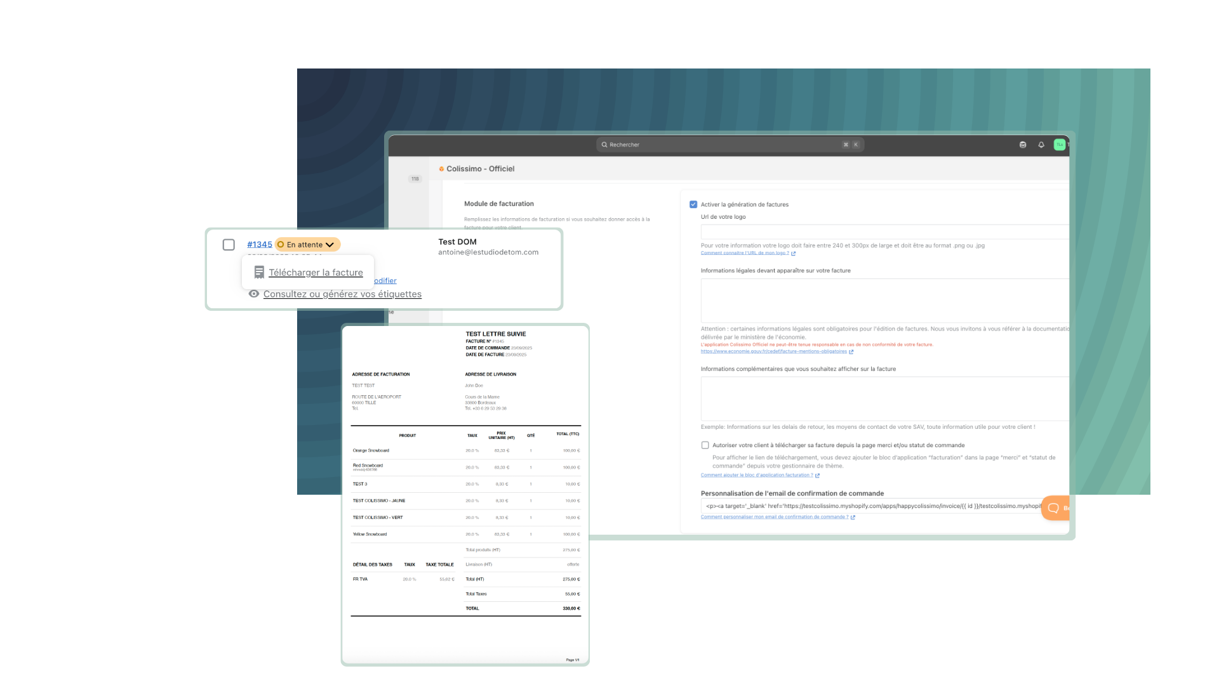Uncheck Activer la génération de factures
The height and width of the screenshot is (685, 1219).
(x=693, y=204)
